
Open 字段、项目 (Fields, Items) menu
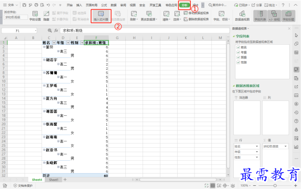[x=221, y=16]
